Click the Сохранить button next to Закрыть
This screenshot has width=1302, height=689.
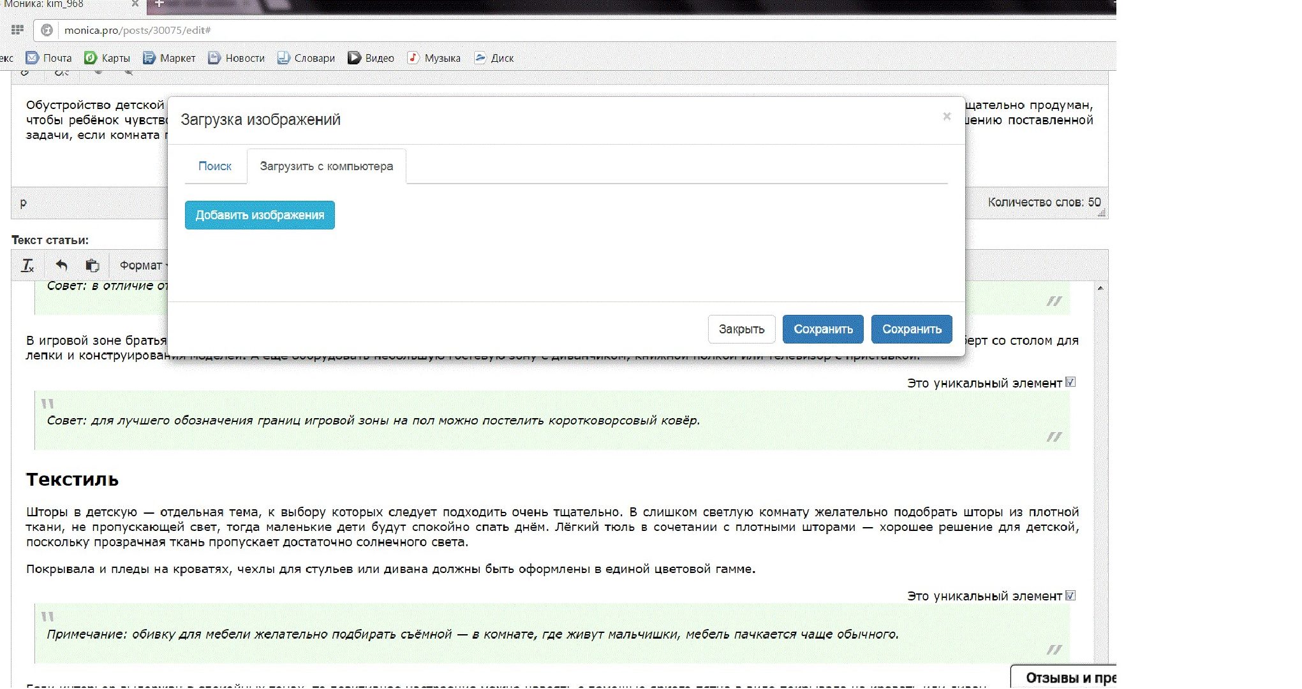pyautogui.click(x=823, y=329)
